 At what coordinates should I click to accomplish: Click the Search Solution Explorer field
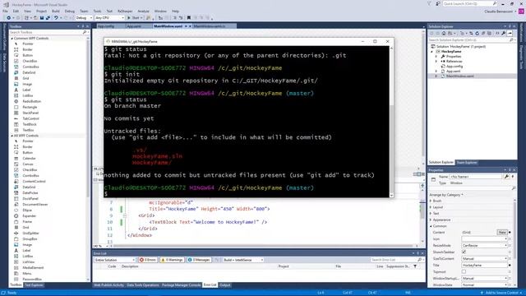pos(468,40)
